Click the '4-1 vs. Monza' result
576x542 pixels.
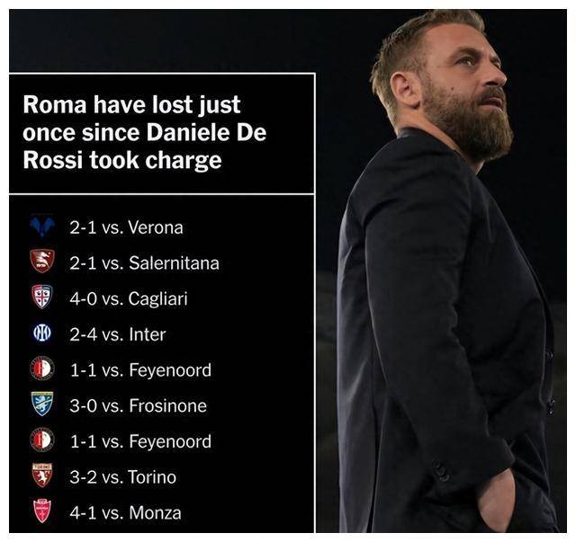125,512
